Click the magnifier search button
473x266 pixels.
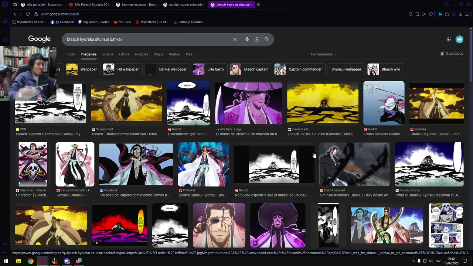266,40
